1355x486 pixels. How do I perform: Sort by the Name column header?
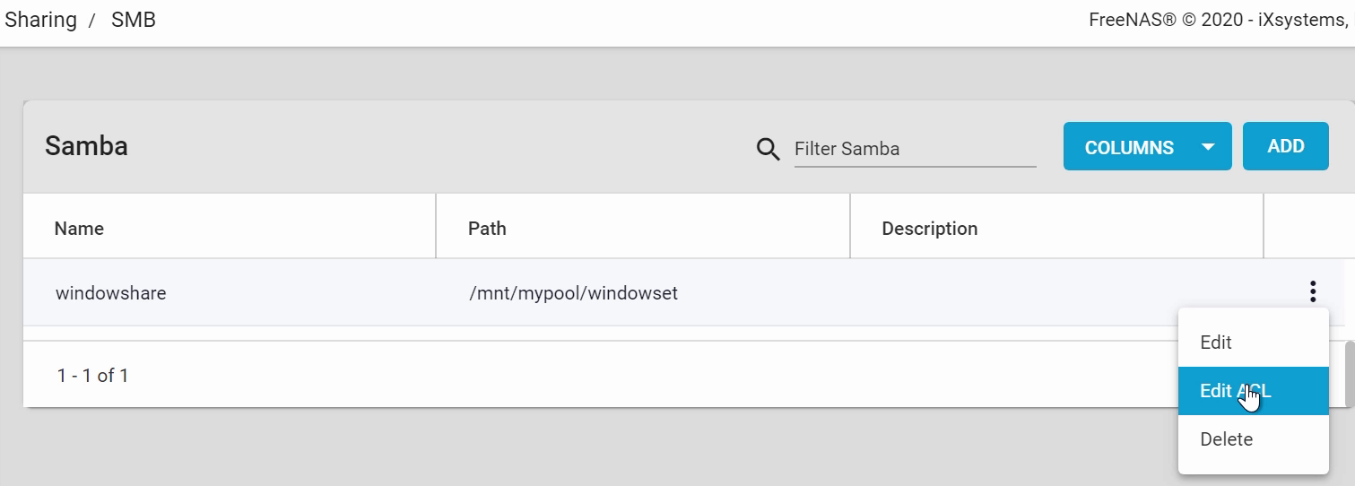(x=79, y=229)
